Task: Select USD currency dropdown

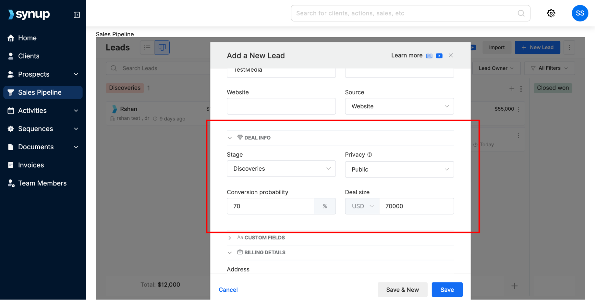Action: point(362,206)
